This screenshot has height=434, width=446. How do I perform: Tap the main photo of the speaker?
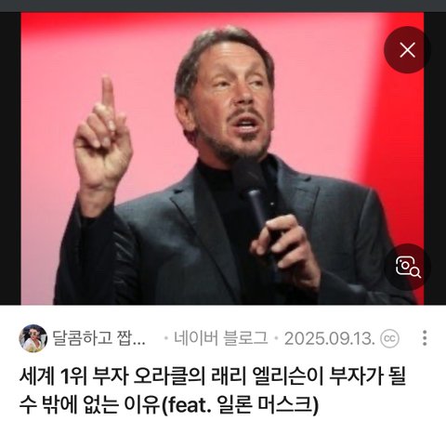(x=222, y=159)
